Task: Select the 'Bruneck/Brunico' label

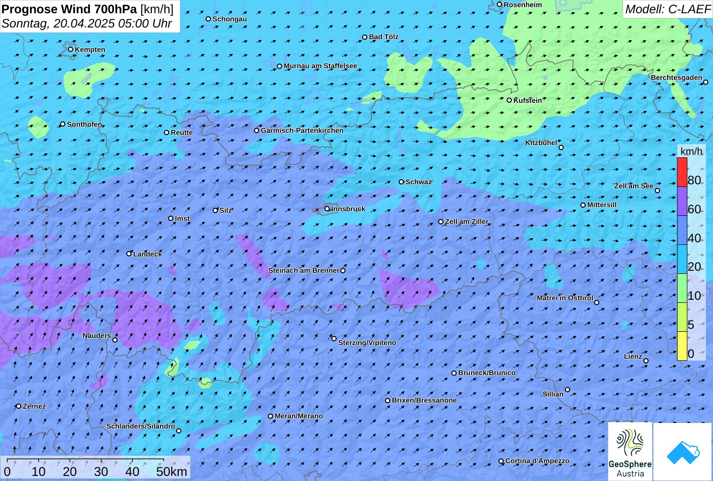Action: (487, 373)
